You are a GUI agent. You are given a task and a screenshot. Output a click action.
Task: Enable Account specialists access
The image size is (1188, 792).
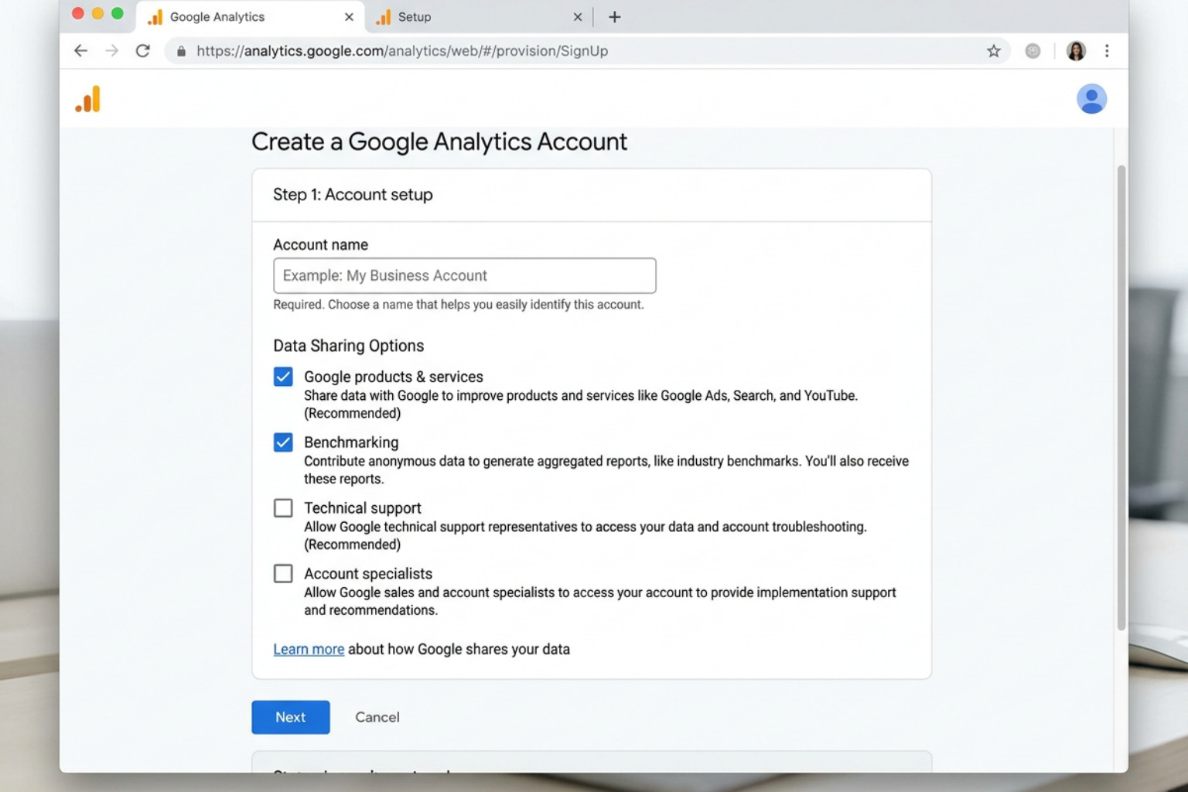(x=283, y=573)
